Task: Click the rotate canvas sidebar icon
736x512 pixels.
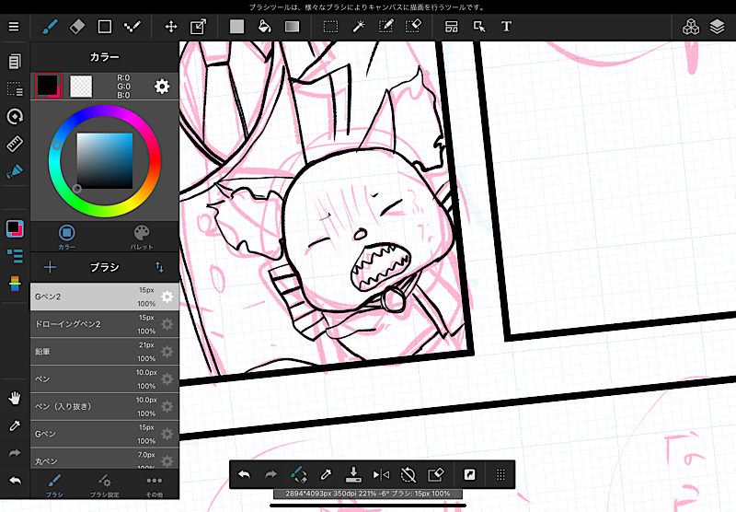Action: click(15, 117)
